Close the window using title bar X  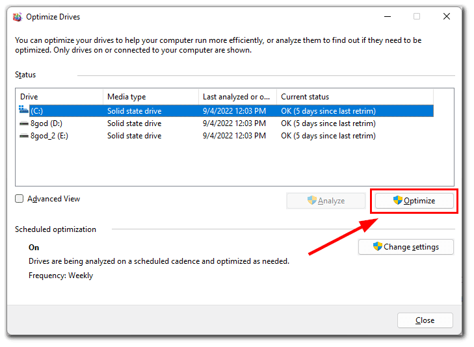(447, 17)
